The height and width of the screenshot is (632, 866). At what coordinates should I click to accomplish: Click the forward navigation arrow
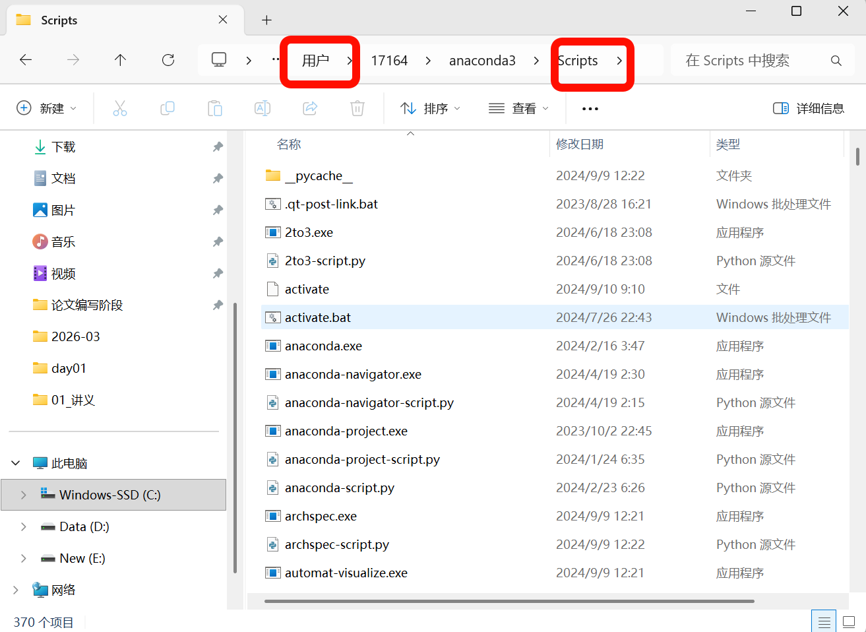[x=73, y=60]
